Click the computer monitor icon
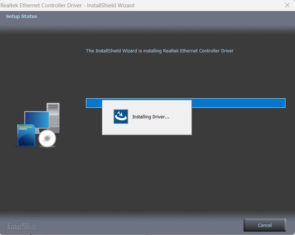This screenshot has width=295, height=235. pyautogui.click(x=36, y=120)
